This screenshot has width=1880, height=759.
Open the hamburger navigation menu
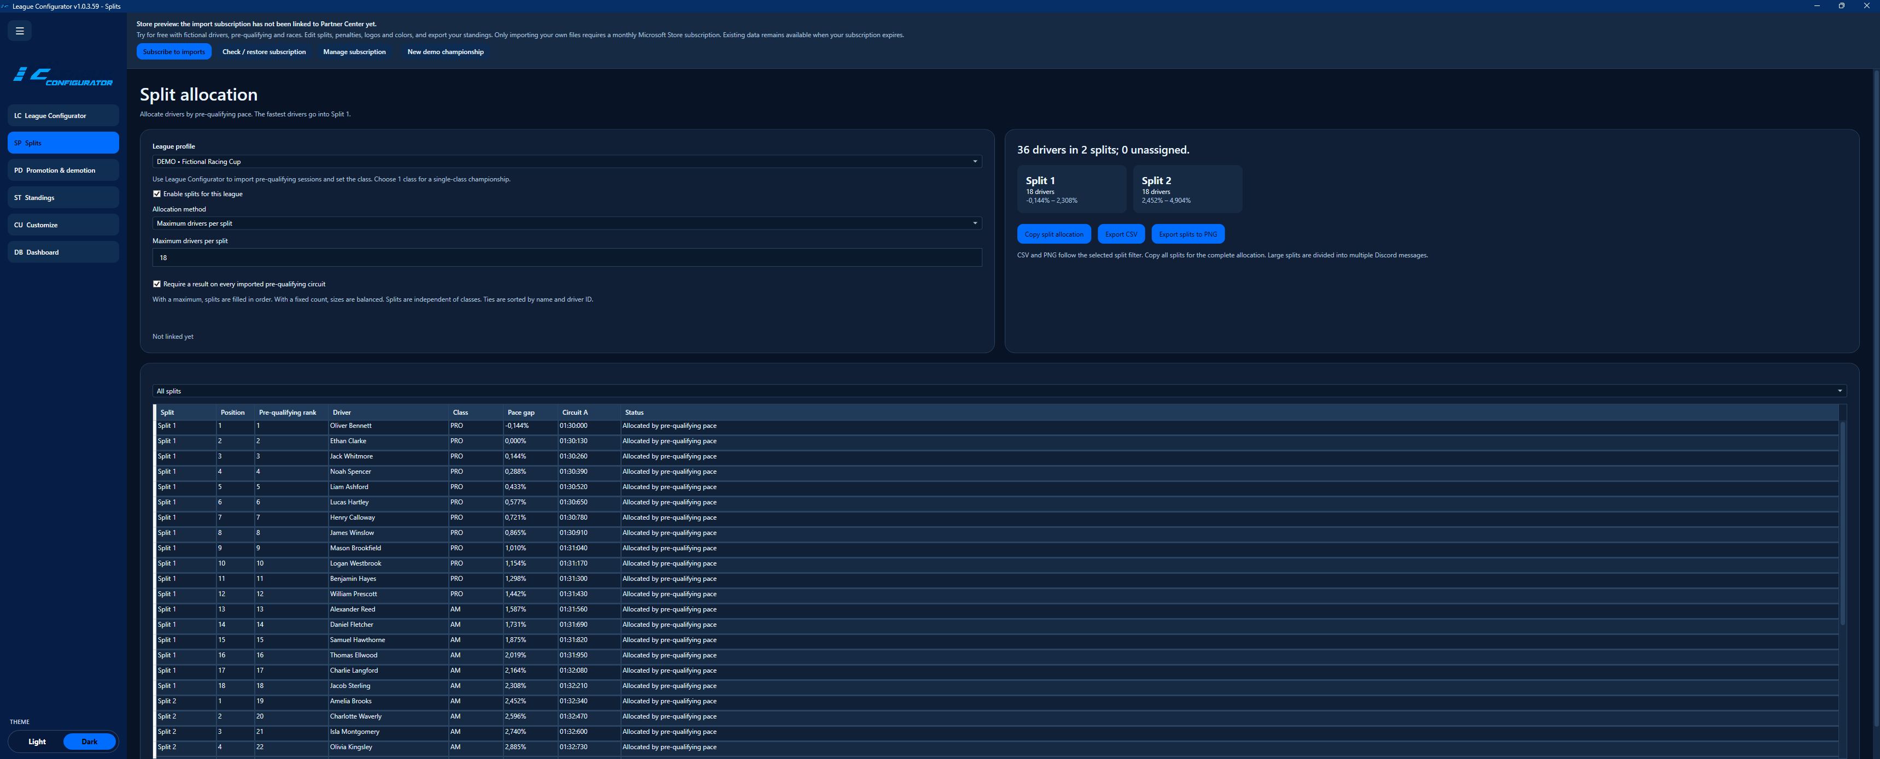pos(20,31)
